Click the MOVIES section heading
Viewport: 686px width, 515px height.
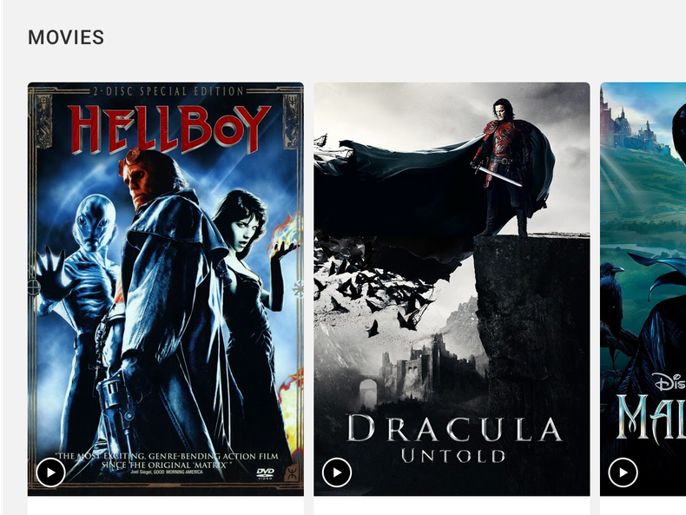pyautogui.click(x=66, y=37)
